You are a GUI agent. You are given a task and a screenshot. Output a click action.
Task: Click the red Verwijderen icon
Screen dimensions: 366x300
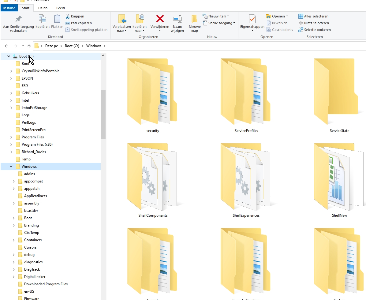tap(160, 19)
